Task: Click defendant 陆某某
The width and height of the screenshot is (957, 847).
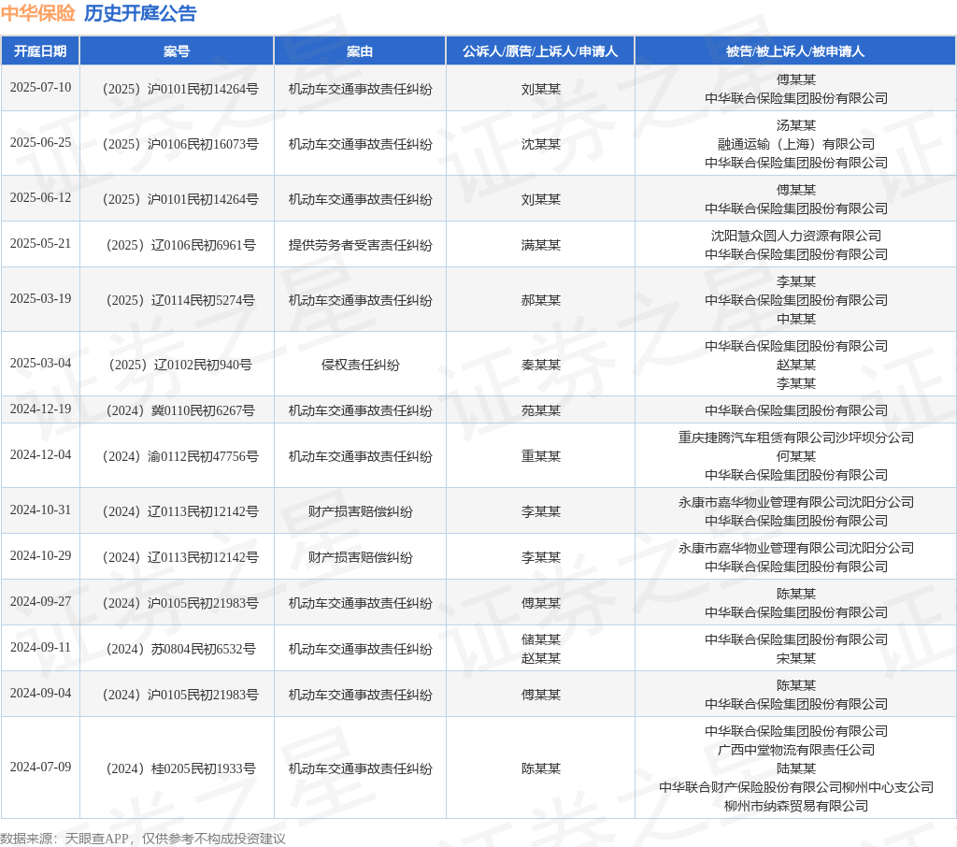Action: click(796, 768)
